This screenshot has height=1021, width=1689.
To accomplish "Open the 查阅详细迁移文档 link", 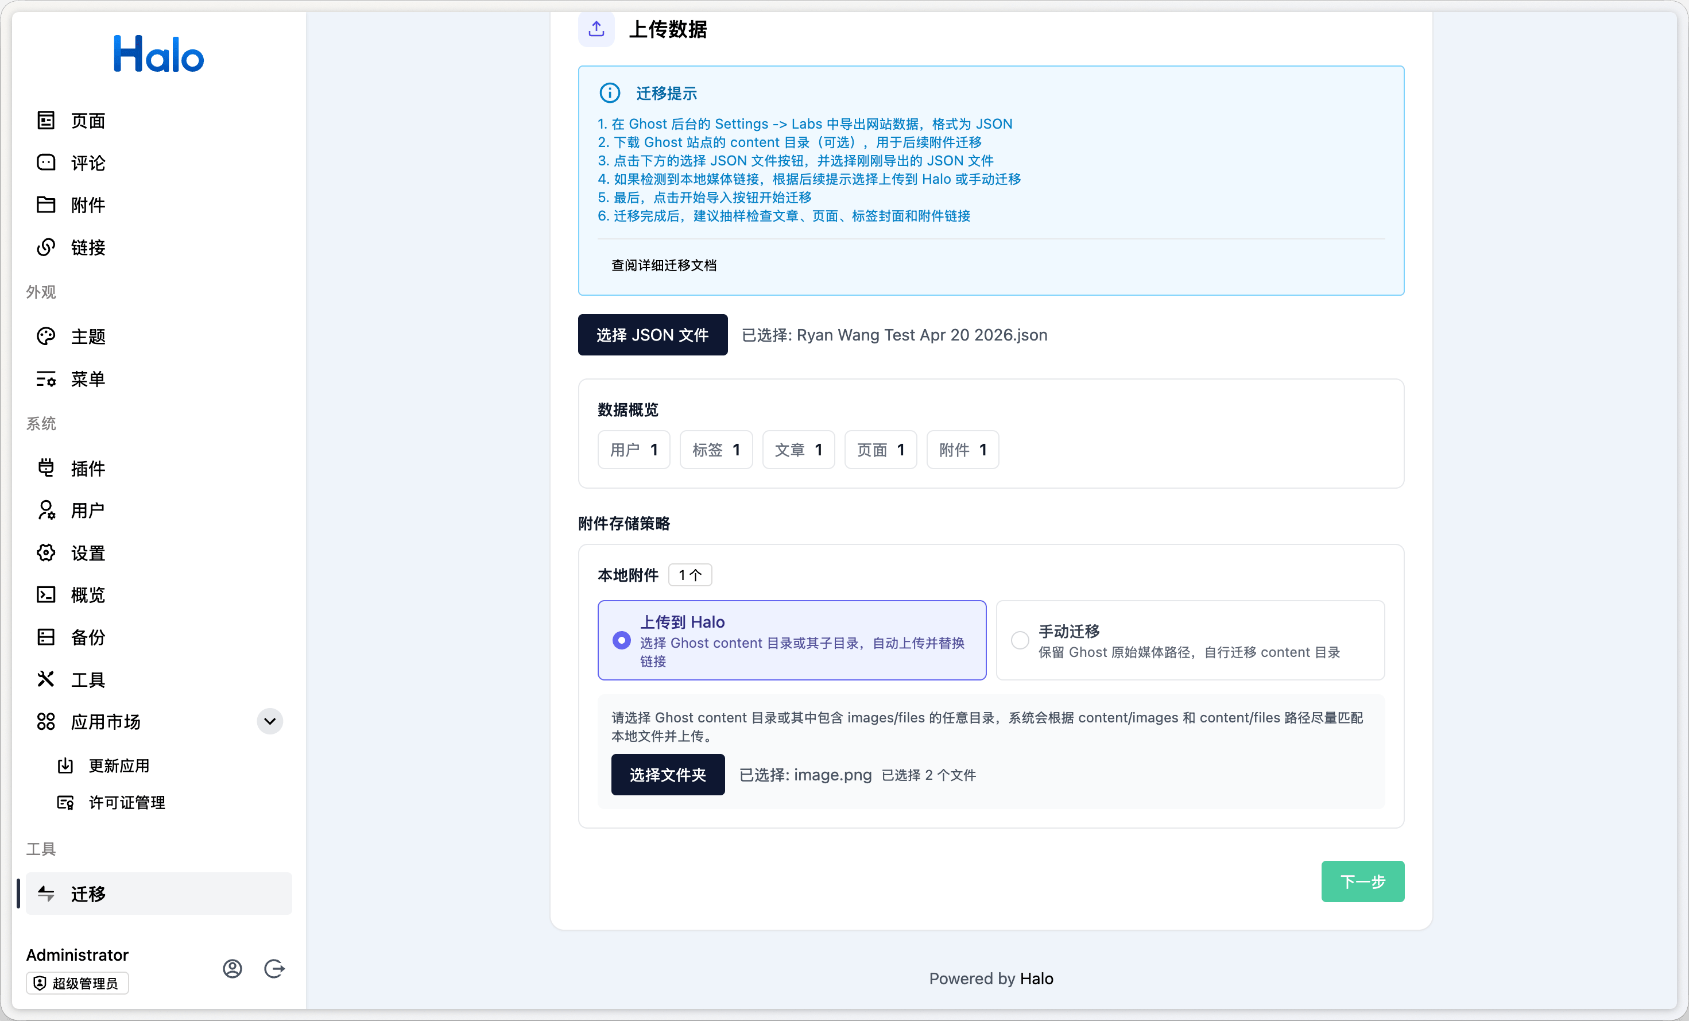I will click(664, 265).
